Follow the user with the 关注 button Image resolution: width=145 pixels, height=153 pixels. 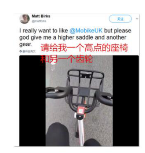tap(120, 19)
